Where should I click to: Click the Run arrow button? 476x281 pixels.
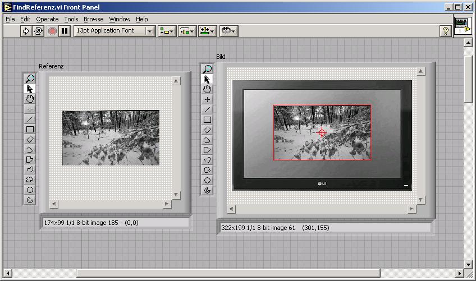(x=26, y=31)
